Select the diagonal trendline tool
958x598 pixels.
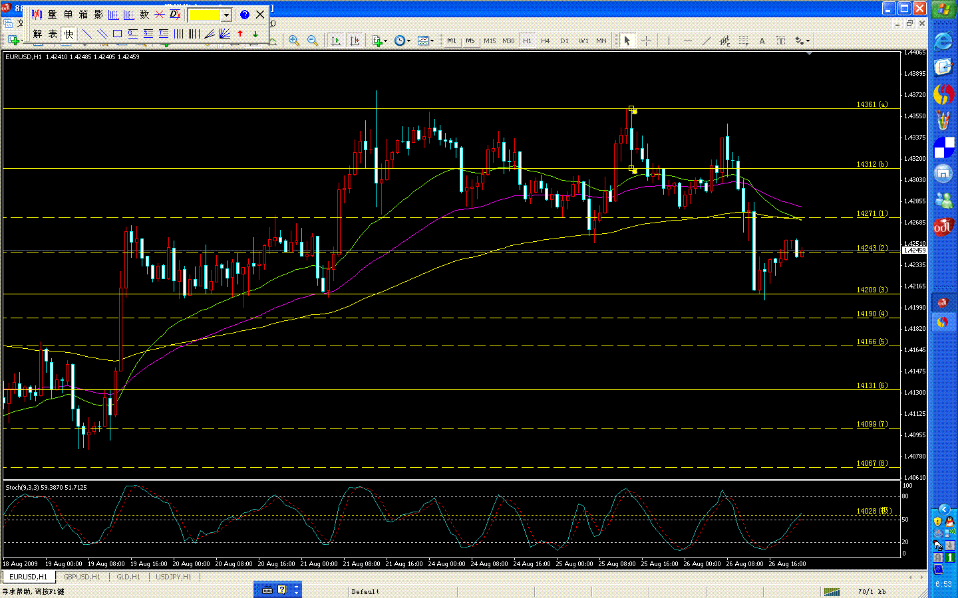pyautogui.click(x=707, y=41)
